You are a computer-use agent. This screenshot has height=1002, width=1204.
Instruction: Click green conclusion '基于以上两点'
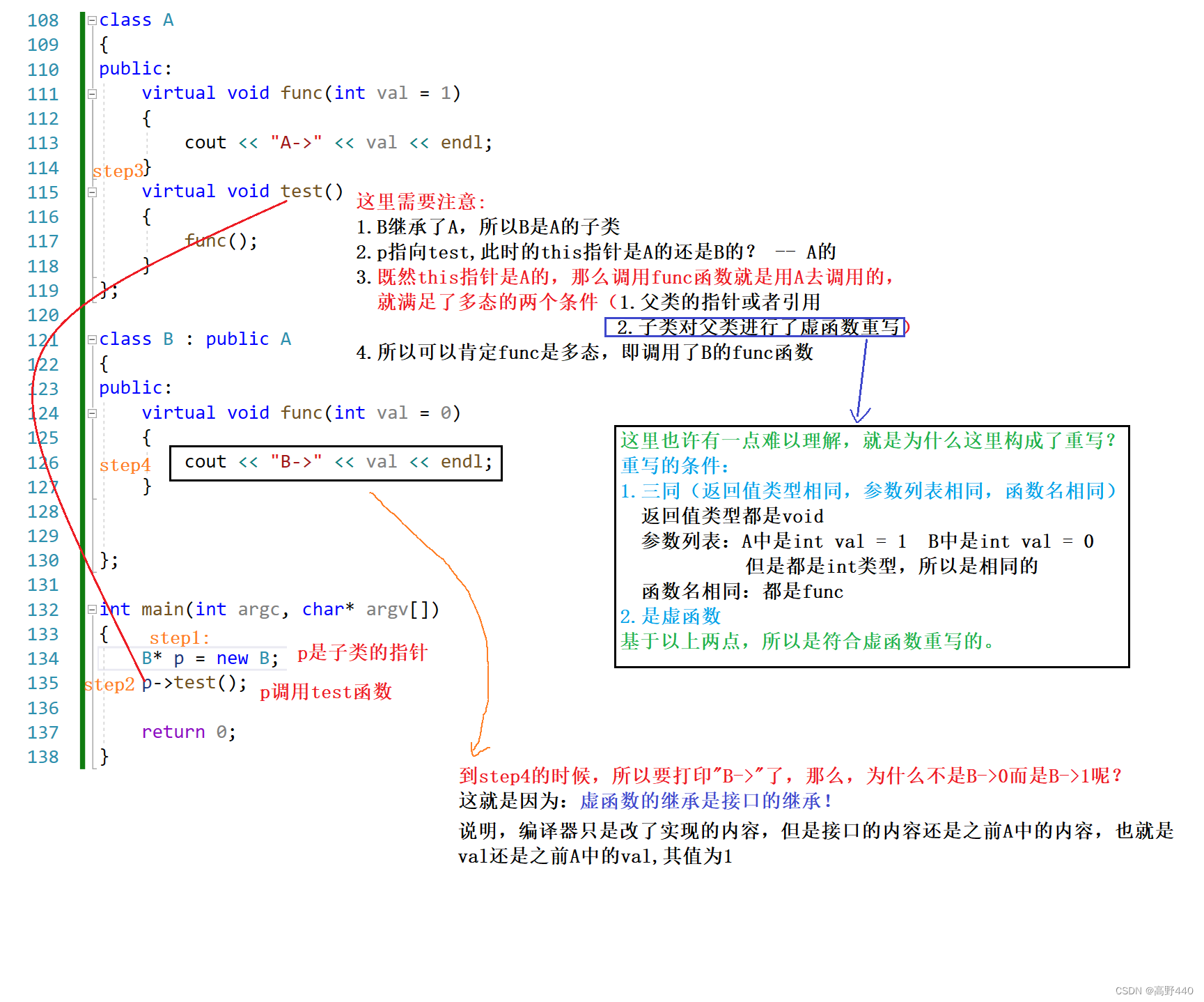pyautogui.click(x=808, y=642)
